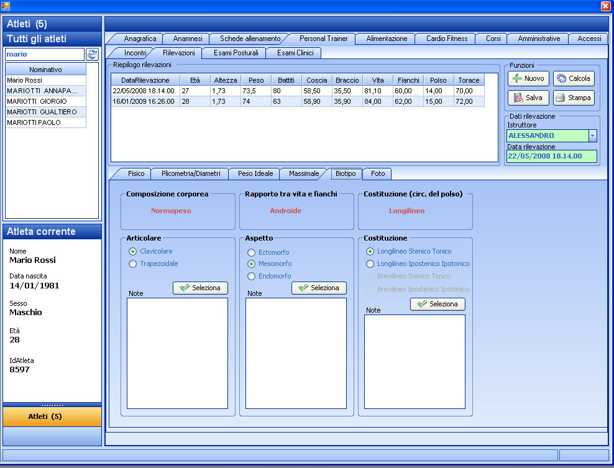Click Seleziona checkmark under Aspetto

tap(319, 288)
